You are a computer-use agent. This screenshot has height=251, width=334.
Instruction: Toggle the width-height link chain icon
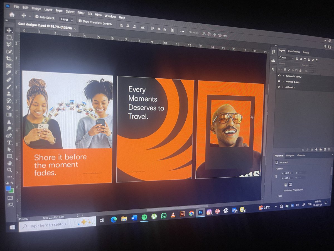[276, 176]
